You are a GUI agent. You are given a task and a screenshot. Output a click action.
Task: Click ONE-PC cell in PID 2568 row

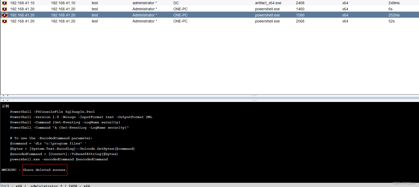coord(180,21)
